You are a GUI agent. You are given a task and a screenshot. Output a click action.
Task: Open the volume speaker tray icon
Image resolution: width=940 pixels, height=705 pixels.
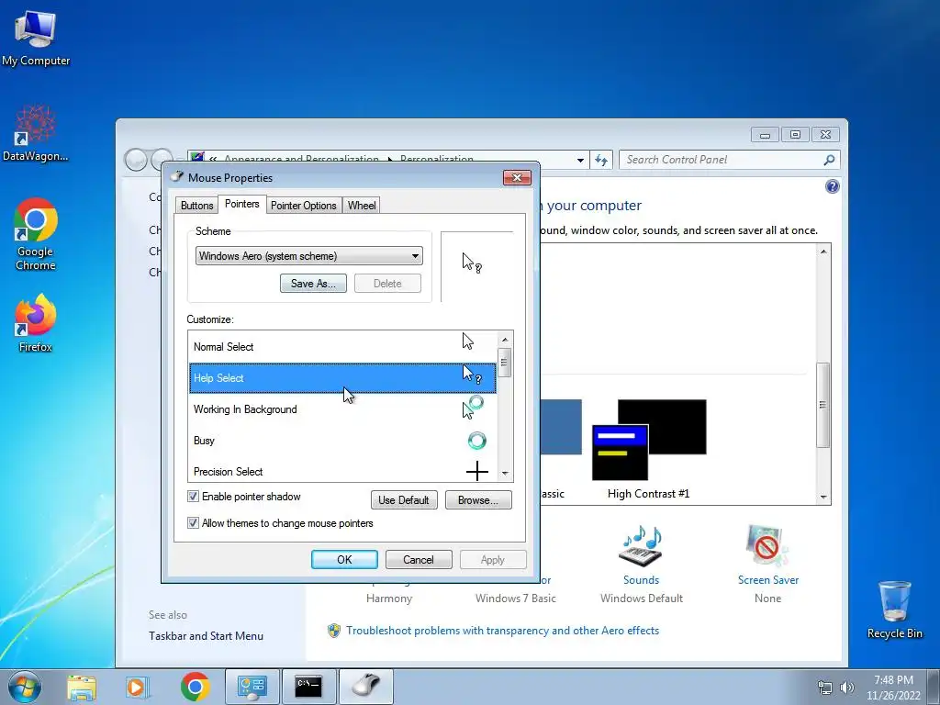click(847, 688)
